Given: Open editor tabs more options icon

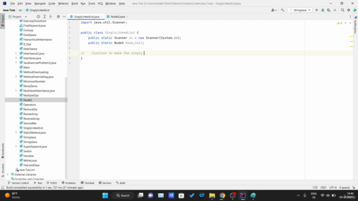Looking at the screenshot, I should (350, 17).
